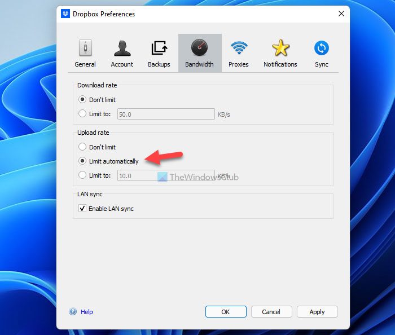Viewport: 395px width, 335px height.
Task: Open the Account tab silhouette icon
Action: [x=122, y=48]
